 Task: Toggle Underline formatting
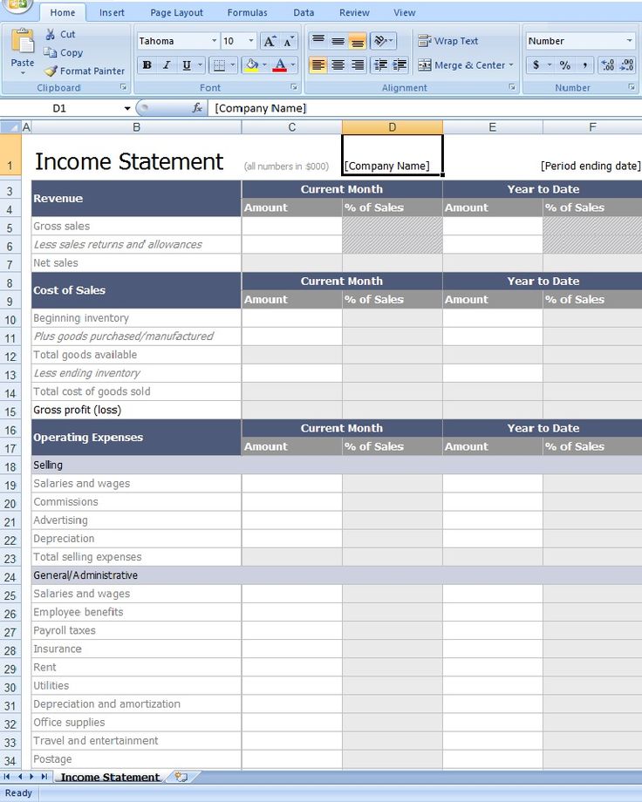[x=187, y=65]
